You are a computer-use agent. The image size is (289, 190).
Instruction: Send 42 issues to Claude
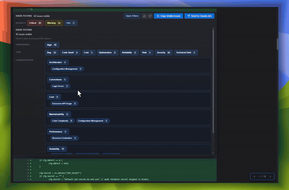199,16
